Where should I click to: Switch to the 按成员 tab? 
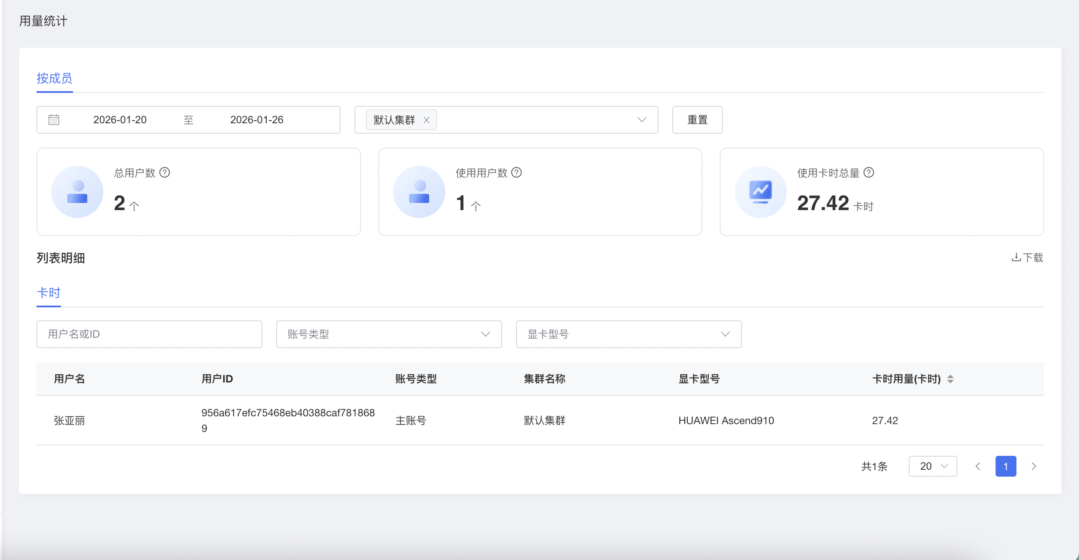coord(54,79)
